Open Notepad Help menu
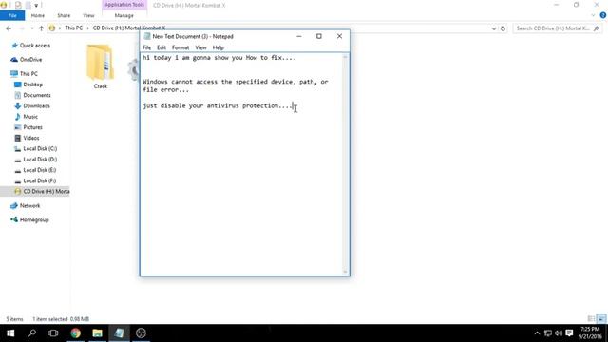608x342 pixels. click(x=218, y=47)
